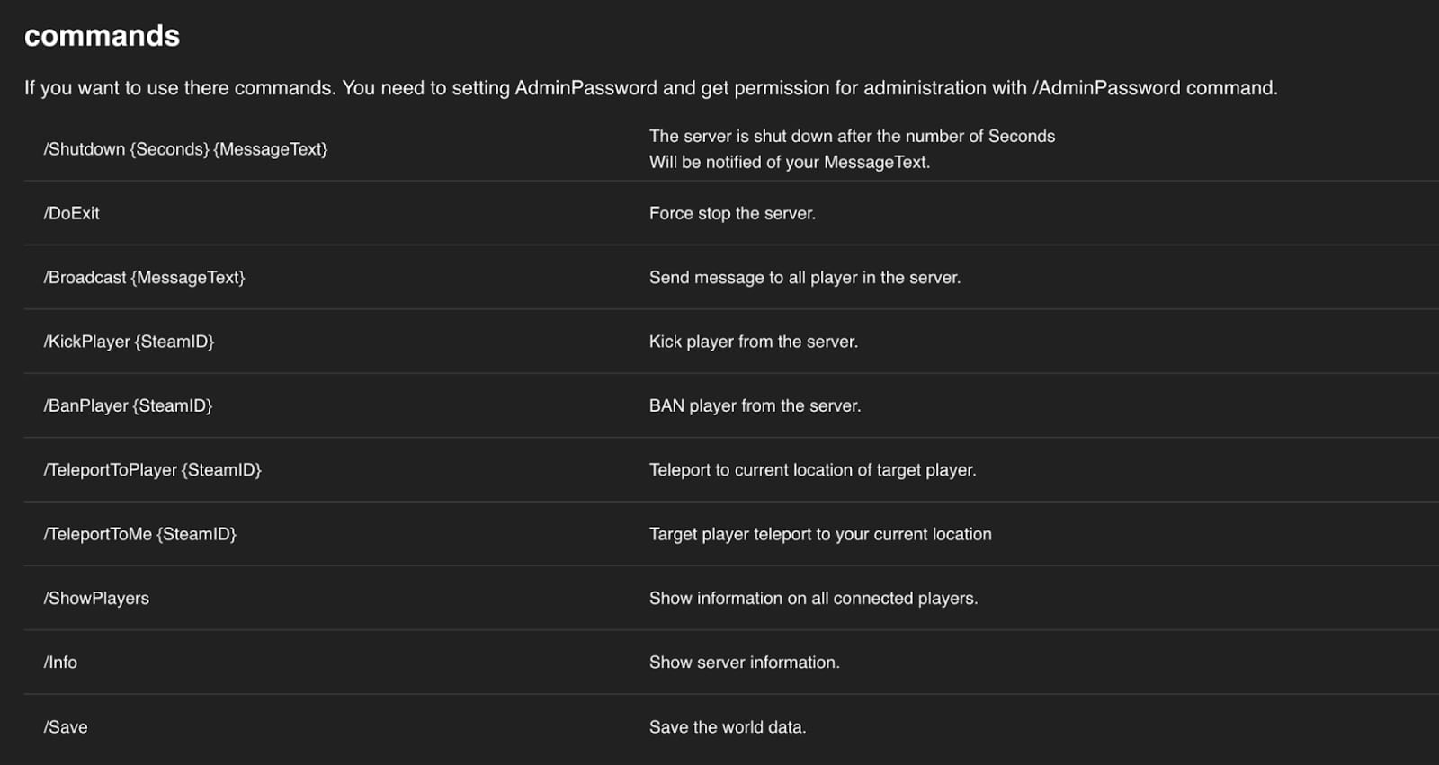Click the /Info command text
The height and width of the screenshot is (765, 1439).
pos(60,663)
